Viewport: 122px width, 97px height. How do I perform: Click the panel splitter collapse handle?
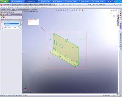click(x=22, y=52)
